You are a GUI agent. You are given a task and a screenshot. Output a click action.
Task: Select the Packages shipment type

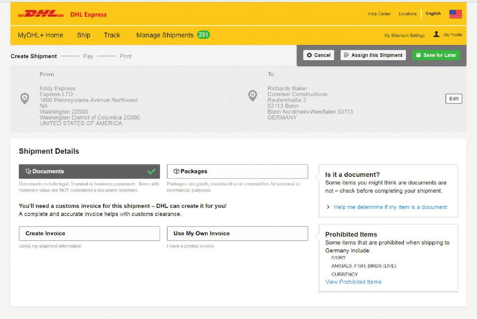(x=237, y=171)
